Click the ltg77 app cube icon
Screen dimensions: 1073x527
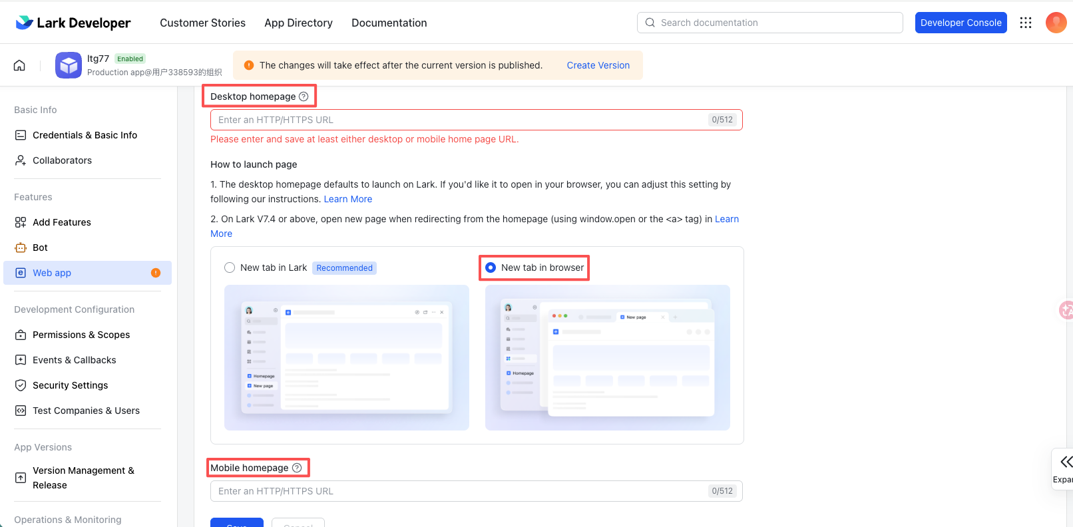[x=69, y=65]
